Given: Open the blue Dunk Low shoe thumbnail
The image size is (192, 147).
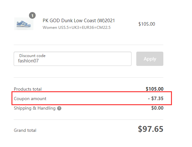Looking at the screenshot, I should pyautogui.click(x=24, y=24).
